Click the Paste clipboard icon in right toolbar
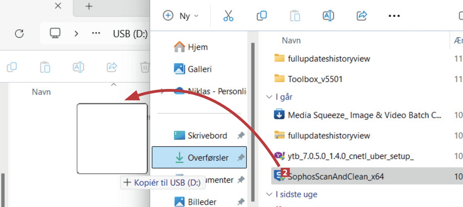 click(295, 16)
